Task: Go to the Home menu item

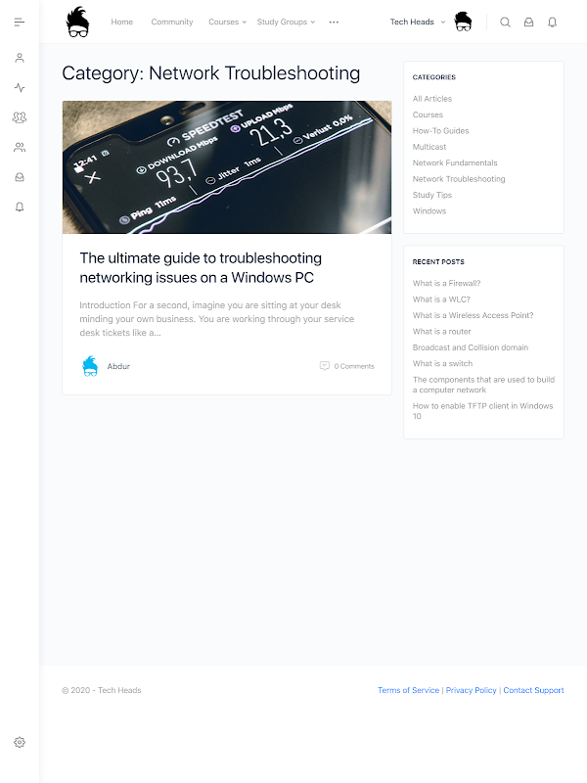Action: pyautogui.click(x=121, y=22)
